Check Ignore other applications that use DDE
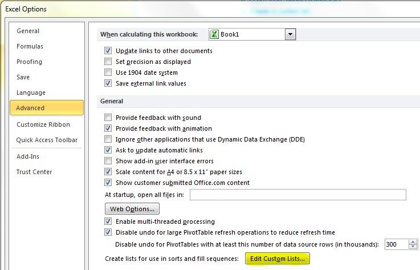Screen dimensions: 420x270 click(108, 139)
